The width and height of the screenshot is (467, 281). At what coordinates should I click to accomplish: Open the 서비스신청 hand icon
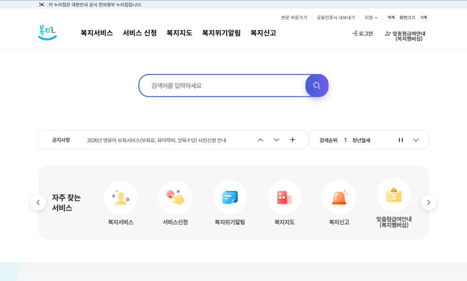point(175,198)
